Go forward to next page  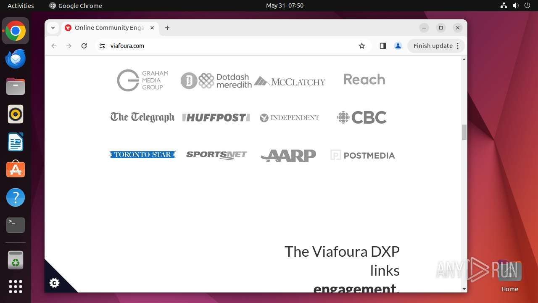click(69, 46)
